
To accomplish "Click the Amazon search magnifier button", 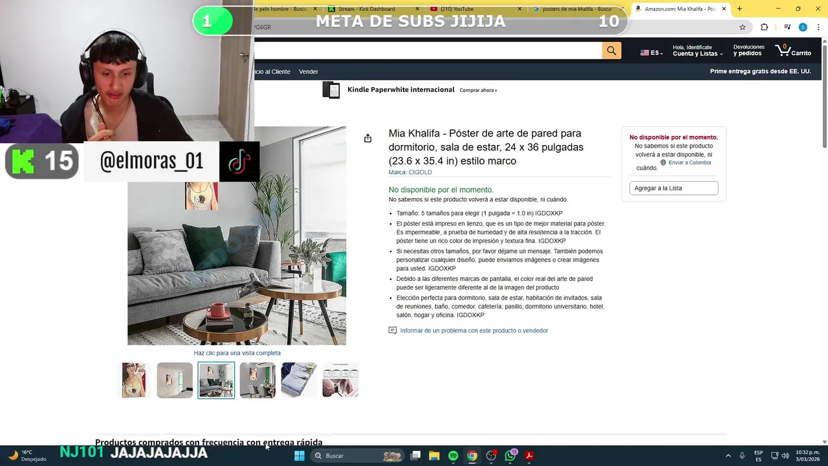I will [x=611, y=50].
